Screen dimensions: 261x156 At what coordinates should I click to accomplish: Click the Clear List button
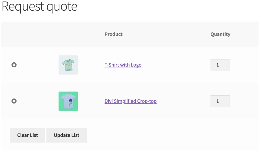(x=28, y=135)
